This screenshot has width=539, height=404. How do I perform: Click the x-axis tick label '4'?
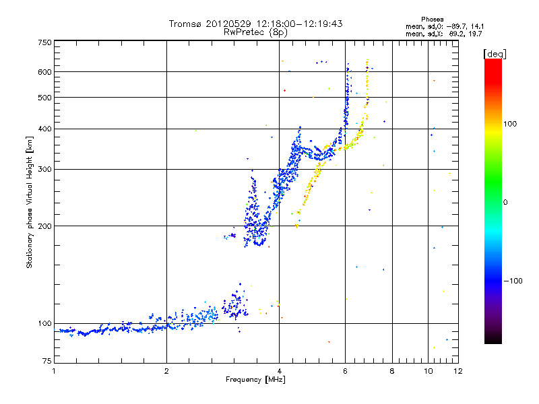tap(279, 371)
